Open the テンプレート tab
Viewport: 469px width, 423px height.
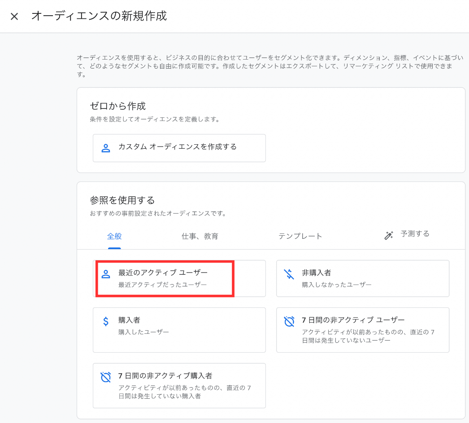click(x=300, y=236)
